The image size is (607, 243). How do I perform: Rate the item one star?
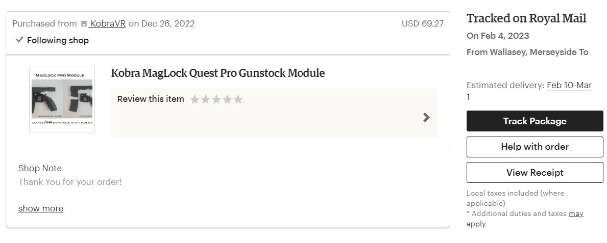(x=195, y=99)
